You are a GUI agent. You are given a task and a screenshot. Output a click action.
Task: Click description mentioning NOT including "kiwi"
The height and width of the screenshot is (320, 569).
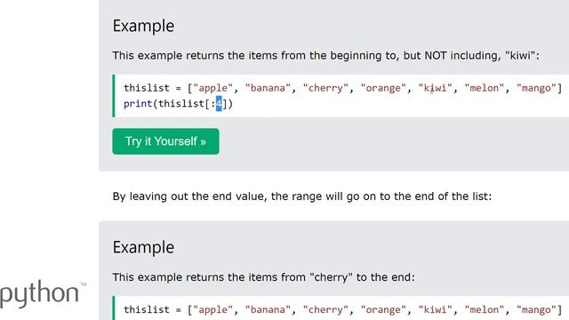pyautogui.click(x=326, y=55)
